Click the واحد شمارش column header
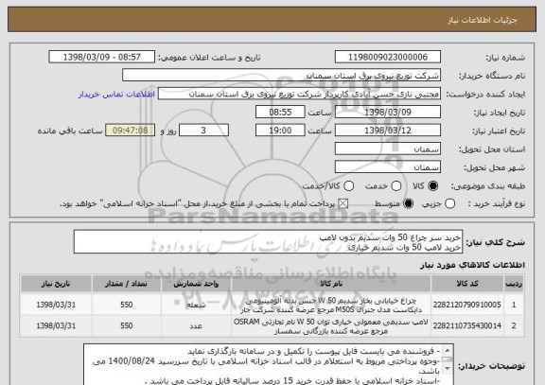The height and width of the screenshot is (385, 545). pos(196,284)
